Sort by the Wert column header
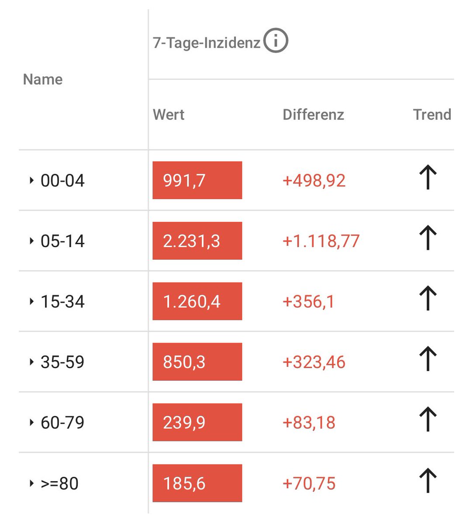 169,114
